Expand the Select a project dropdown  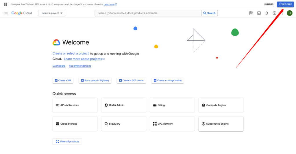(51, 13)
